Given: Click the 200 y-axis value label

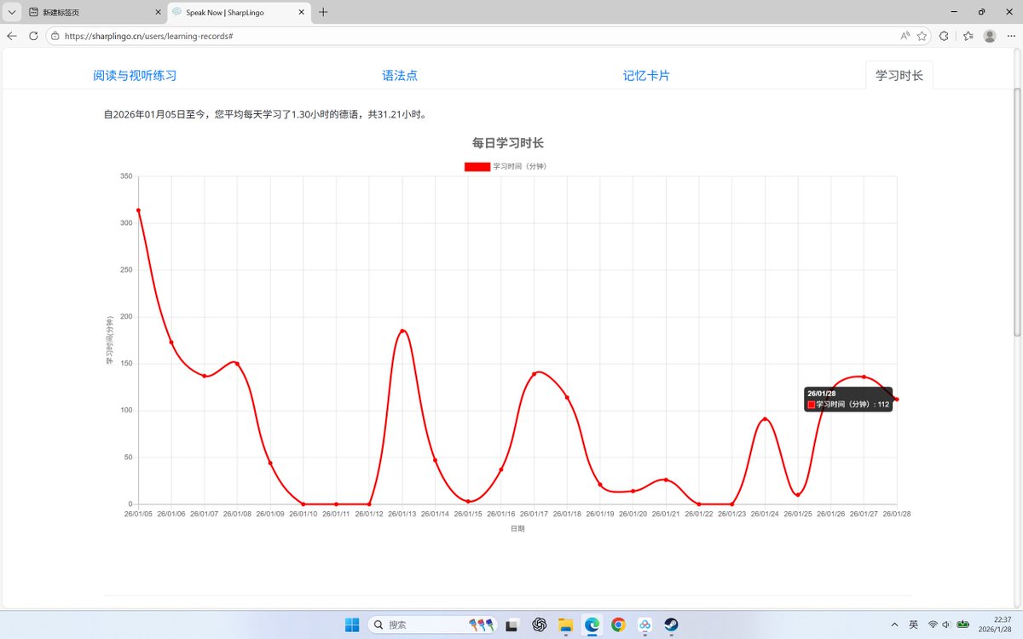Looking at the screenshot, I should click(126, 317).
